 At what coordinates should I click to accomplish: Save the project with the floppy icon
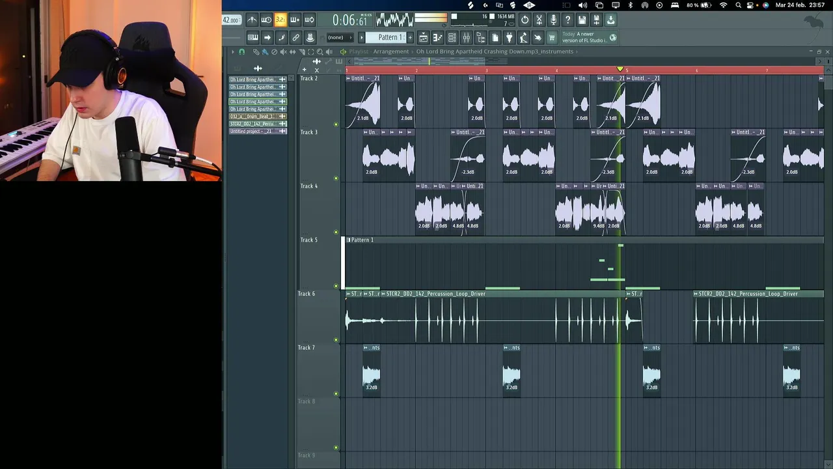[582, 20]
